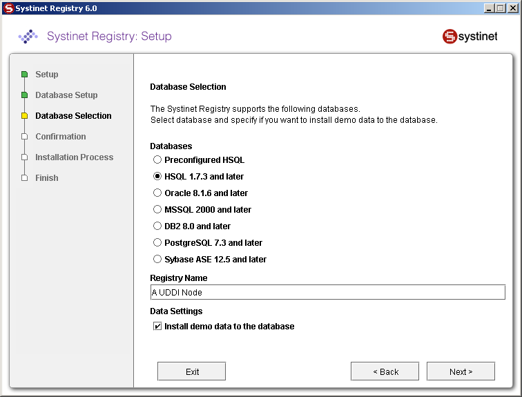Image resolution: width=522 pixels, height=397 pixels.
Task: Click the purple dots Setup header logo
Action: click(28, 36)
